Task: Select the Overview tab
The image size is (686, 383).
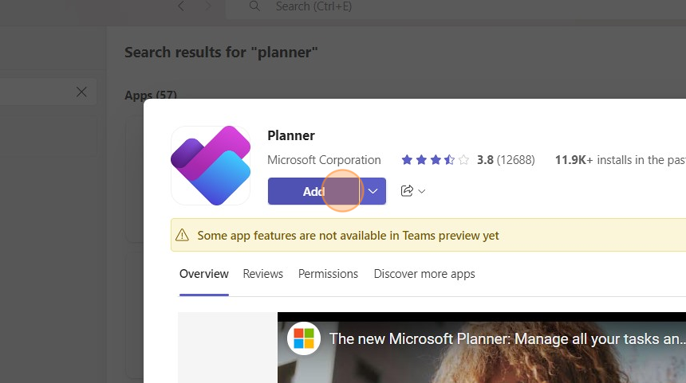Action: pyautogui.click(x=203, y=274)
